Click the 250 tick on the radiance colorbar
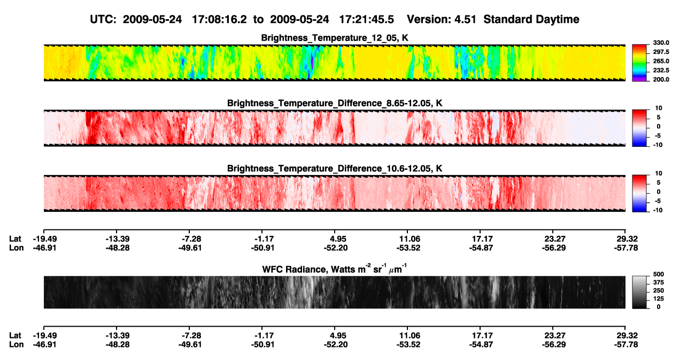Image resolution: width=695 pixels, height=356 pixels. (658, 291)
